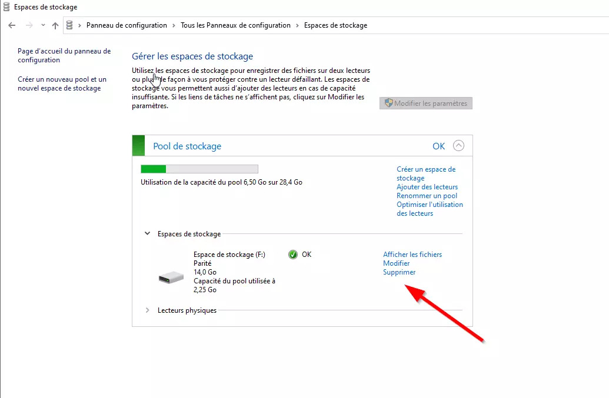Click Ajouter des lecteurs link
The image size is (609, 398).
pos(427,187)
